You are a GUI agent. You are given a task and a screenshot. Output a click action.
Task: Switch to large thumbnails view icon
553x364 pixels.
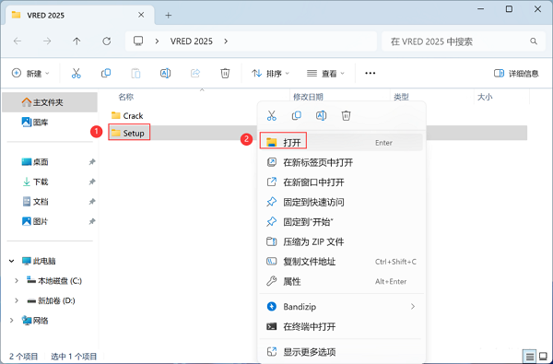(x=544, y=357)
